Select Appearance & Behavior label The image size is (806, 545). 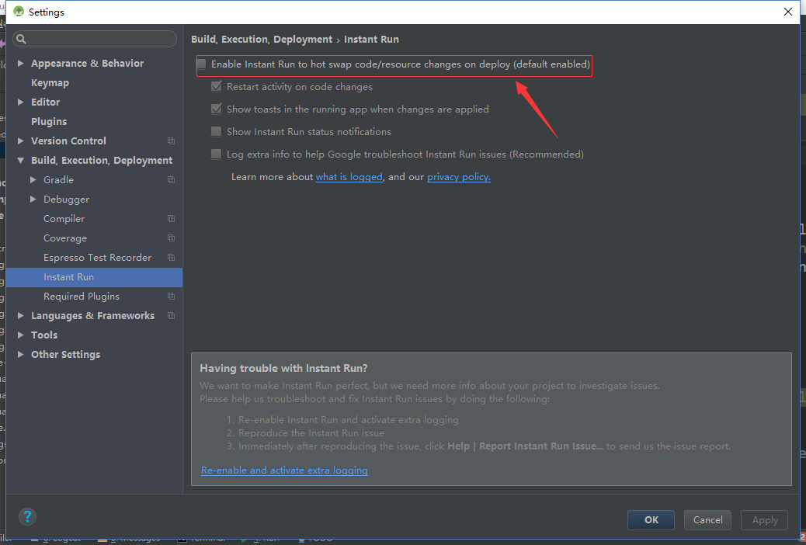coord(88,63)
